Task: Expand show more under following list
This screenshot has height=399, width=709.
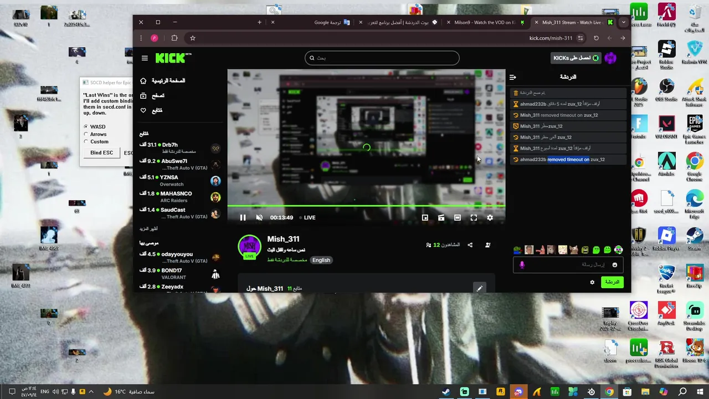Action: pyautogui.click(x=148, y=229)
